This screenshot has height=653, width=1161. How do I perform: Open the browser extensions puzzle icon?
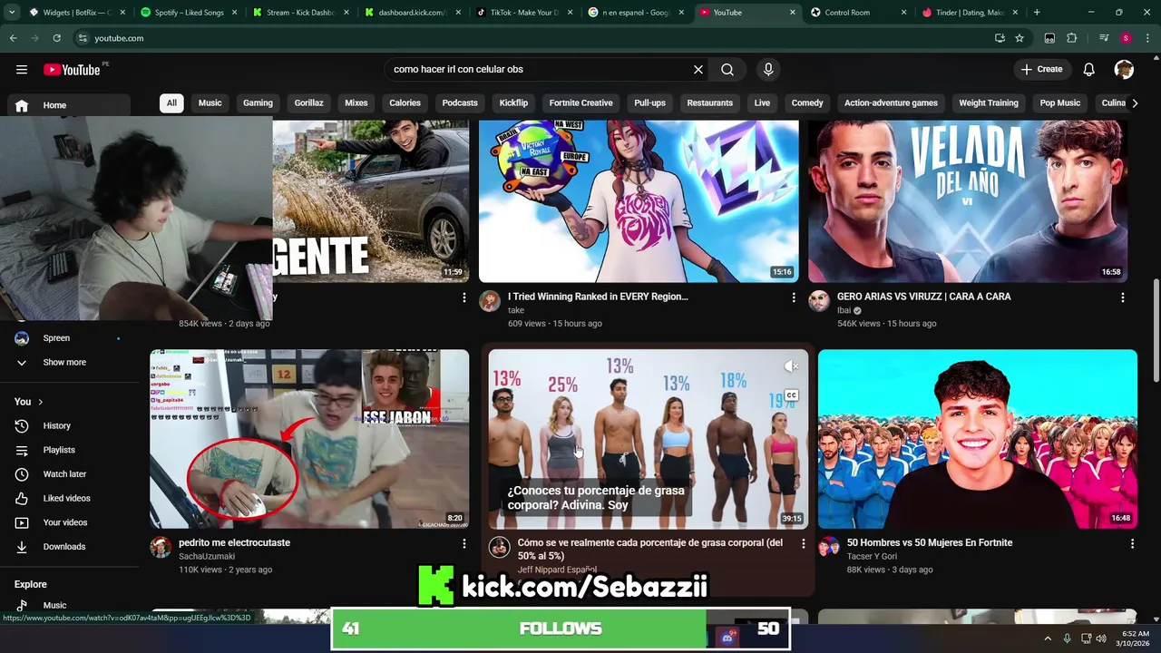point(1071,38)
